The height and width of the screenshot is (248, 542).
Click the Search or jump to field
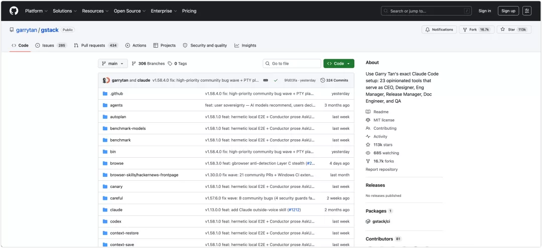pyautogui.click(x=427, y=11)
